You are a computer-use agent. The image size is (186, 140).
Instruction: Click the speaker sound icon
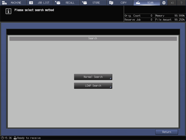click(172, 3)
